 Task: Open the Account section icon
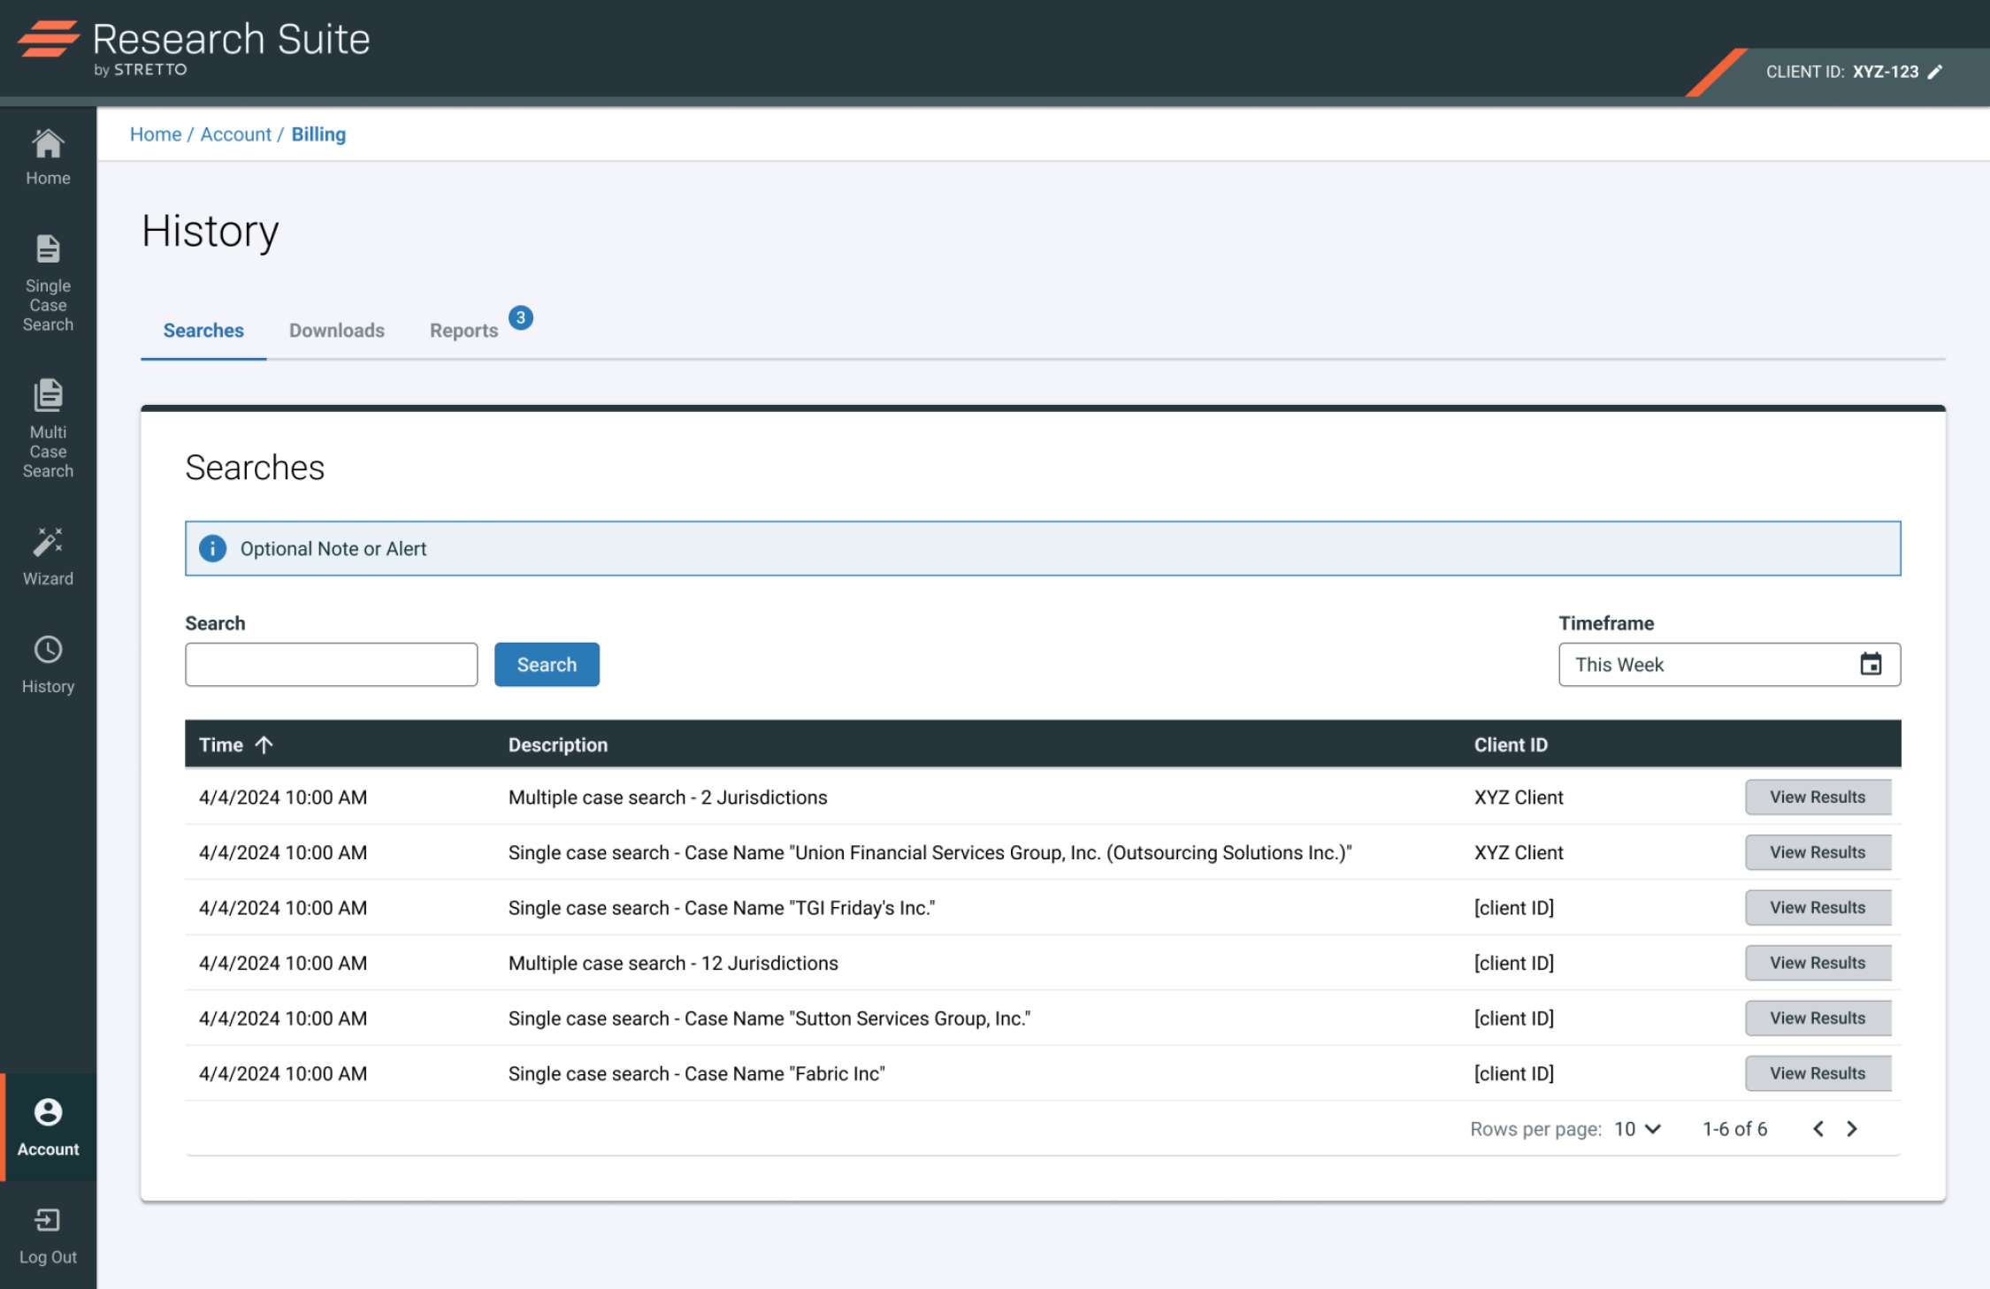pyautogui.click(x=48, y=1112)
